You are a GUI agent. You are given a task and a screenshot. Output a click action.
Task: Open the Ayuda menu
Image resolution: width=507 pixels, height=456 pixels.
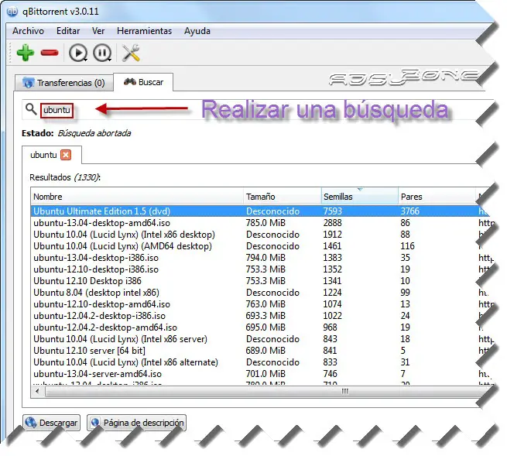click(197, 31)
